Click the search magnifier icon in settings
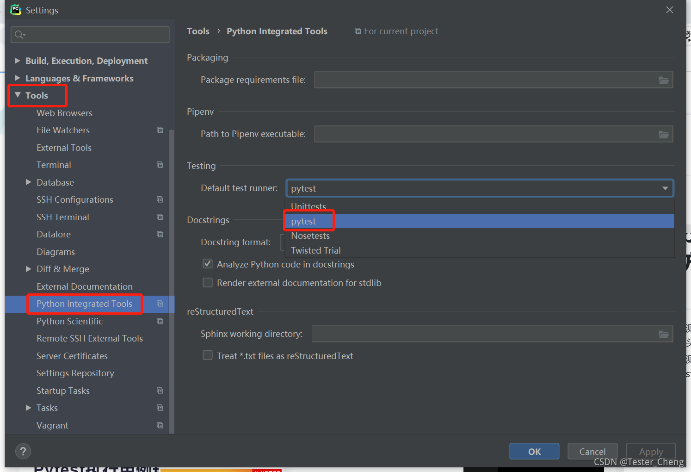 coord(19,34)
